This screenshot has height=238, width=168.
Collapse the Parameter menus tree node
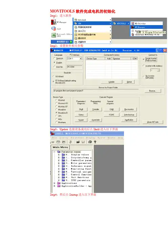(54, 152)
